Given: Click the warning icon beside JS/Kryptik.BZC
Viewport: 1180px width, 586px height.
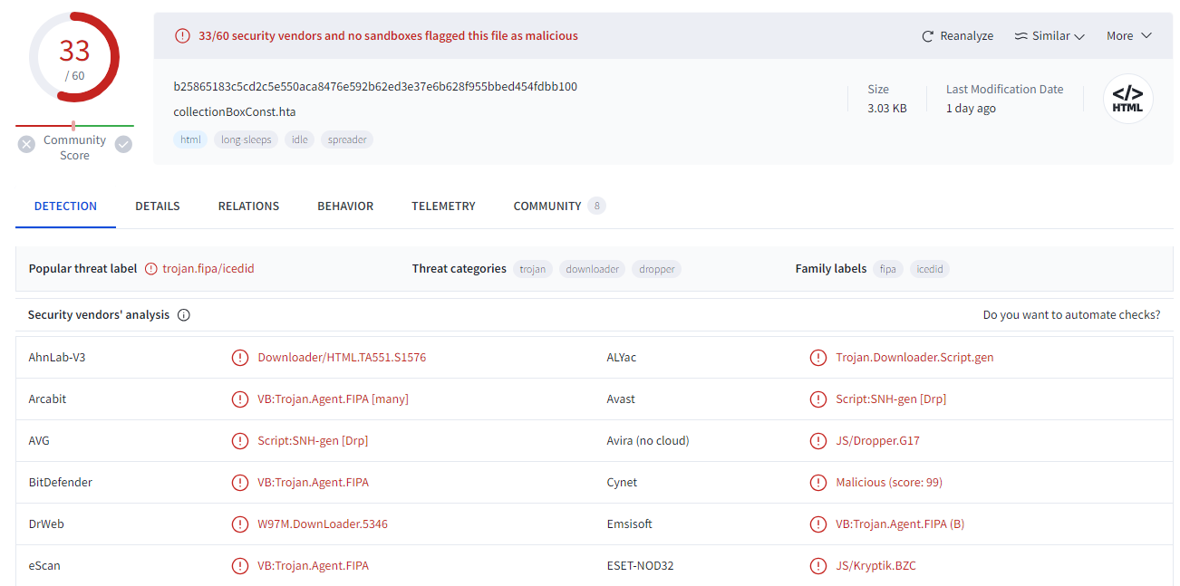Looking at the screenshot, I should coord(818,566).
